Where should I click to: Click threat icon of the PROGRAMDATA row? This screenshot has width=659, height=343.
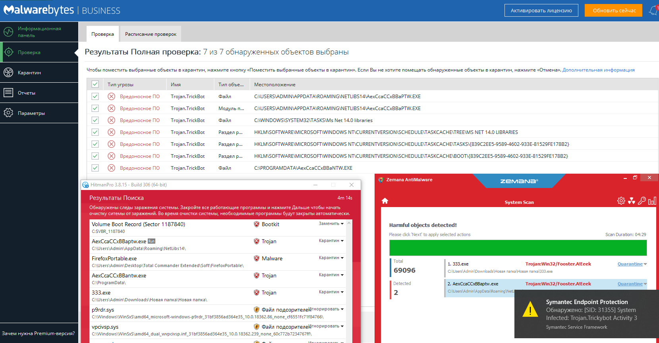point(112,168)
